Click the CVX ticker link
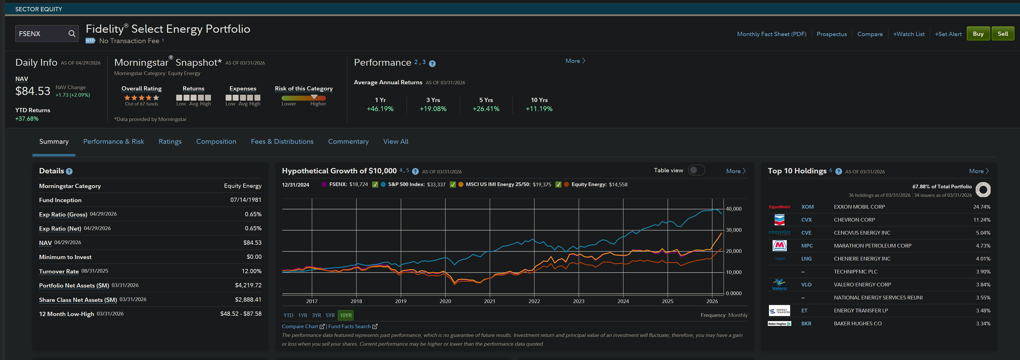The width and height of the screenshot is (1020, 360). click(807, 220)
